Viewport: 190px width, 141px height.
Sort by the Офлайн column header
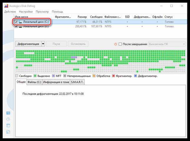point(157,17)
